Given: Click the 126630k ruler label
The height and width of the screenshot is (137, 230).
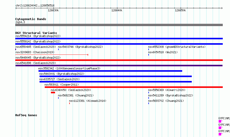Looking at the screenshot, I should (x=53, y=10).
